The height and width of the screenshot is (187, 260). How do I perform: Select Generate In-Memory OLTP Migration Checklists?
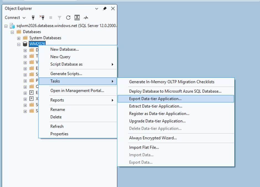click(176, 82)
